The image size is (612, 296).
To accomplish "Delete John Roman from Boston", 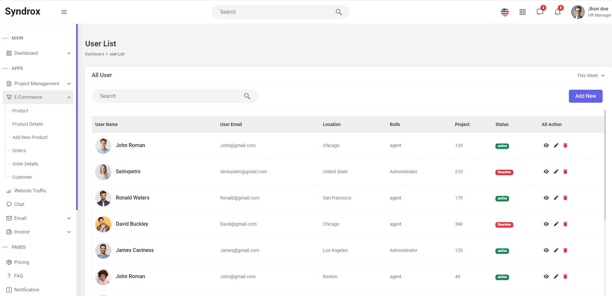I will (x=565, y=276).
